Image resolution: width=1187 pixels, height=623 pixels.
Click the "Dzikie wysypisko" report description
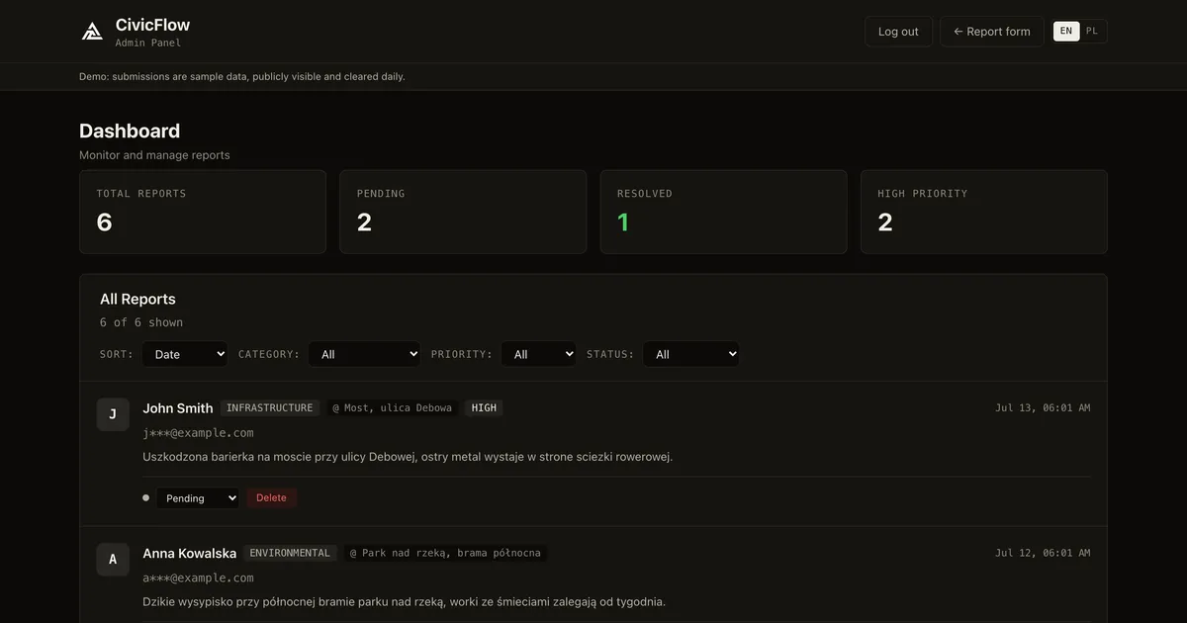pyautogui.click(x=404, y=601)
